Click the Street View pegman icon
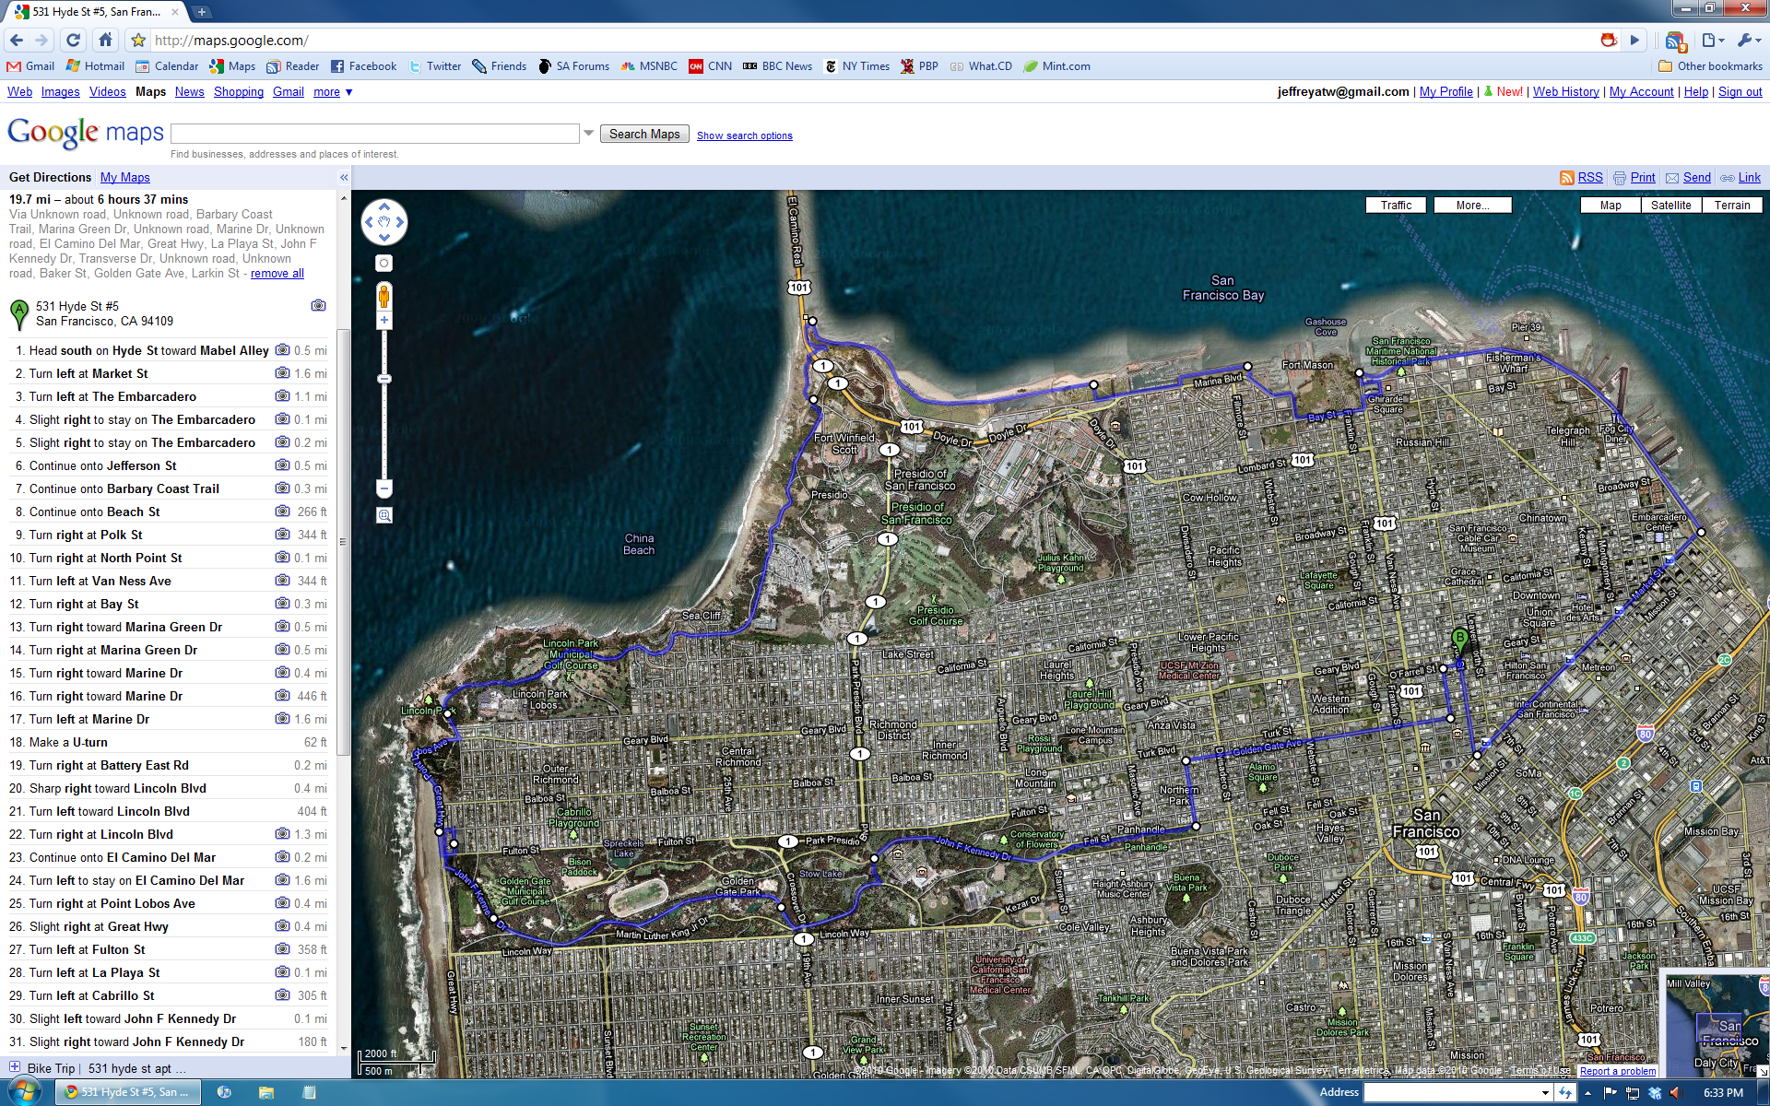This screenshot has height=1106, width=1770. [383, 297]
